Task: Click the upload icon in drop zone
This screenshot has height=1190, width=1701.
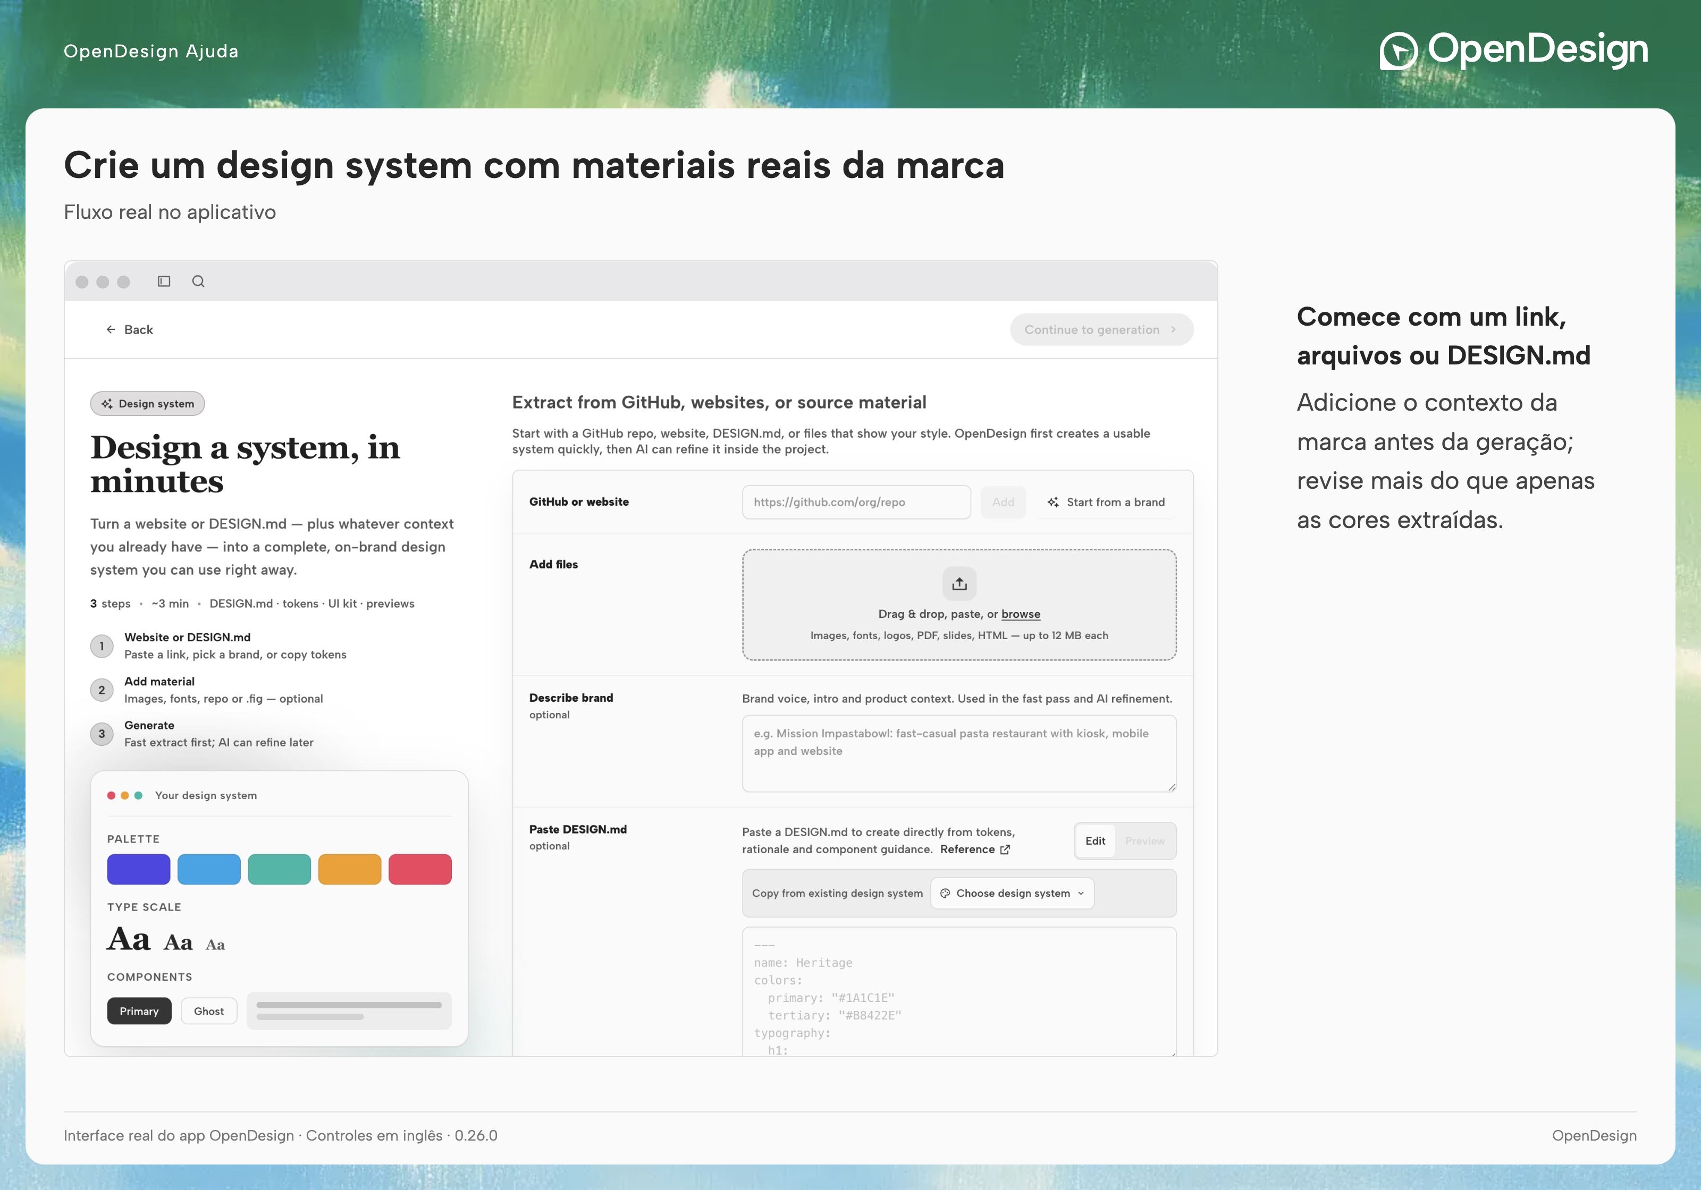Action: tap(958, 583)
